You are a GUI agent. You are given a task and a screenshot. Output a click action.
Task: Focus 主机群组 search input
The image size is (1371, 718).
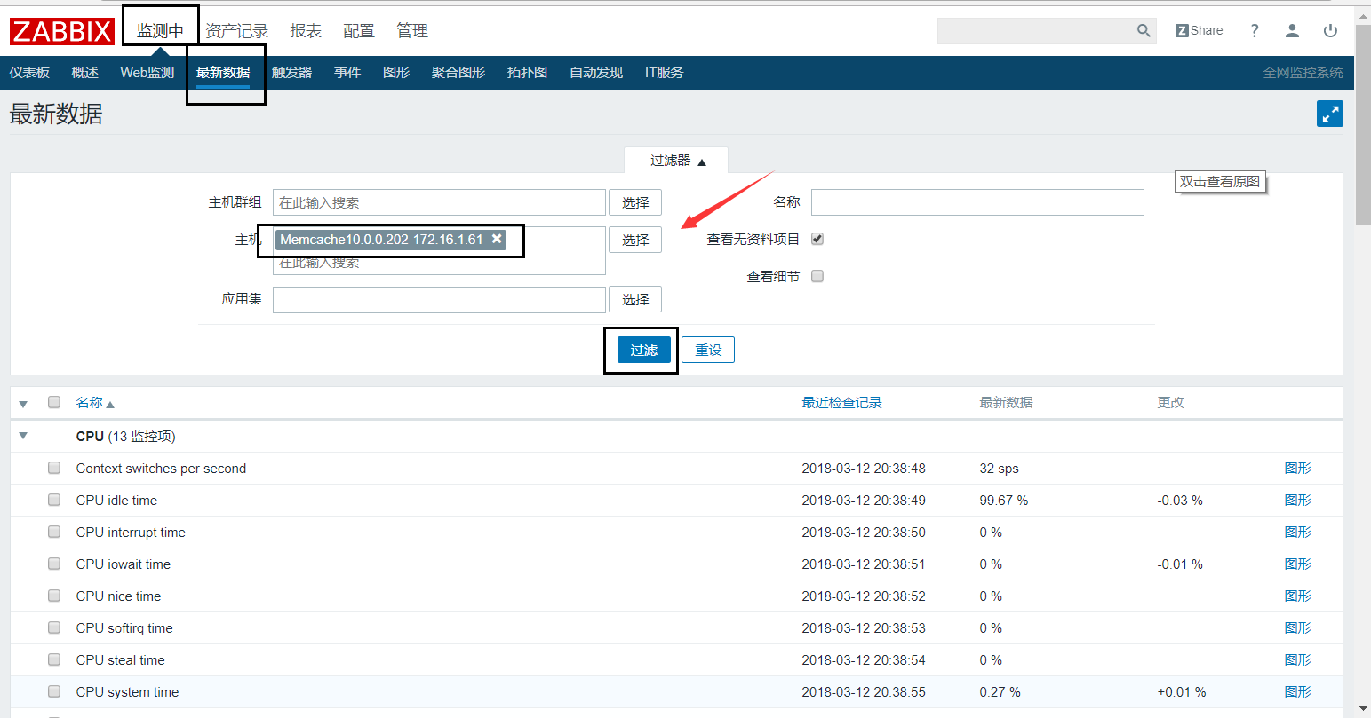coord(439,202)
